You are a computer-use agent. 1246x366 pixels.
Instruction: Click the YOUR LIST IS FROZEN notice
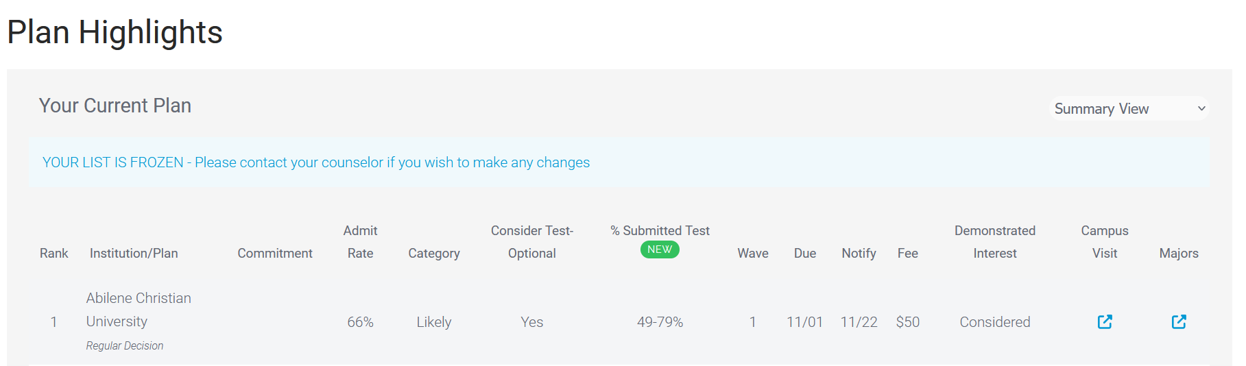click(x=316, y=162)
